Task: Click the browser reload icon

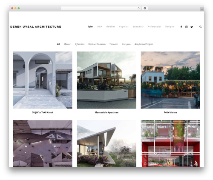Action: coord(138,9)
